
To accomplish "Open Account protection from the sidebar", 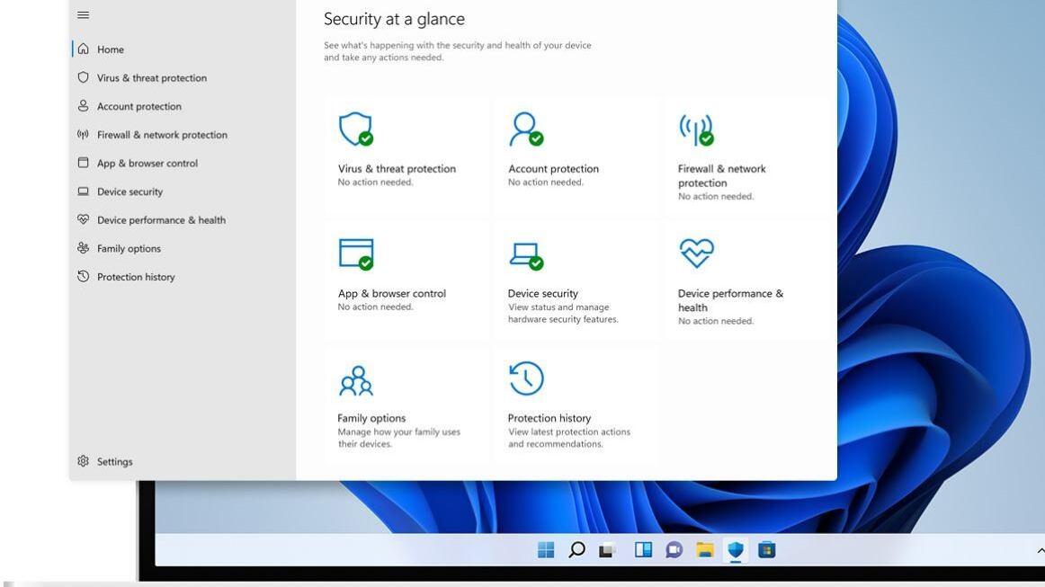I will point(138,106).
